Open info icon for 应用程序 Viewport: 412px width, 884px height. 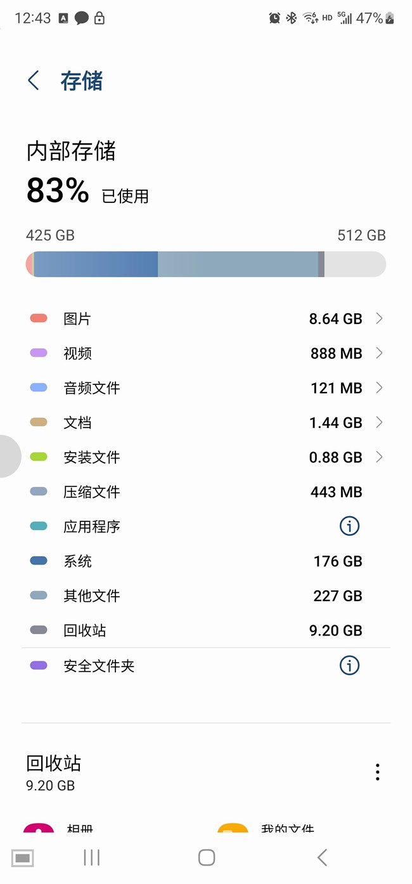point(349,526)
